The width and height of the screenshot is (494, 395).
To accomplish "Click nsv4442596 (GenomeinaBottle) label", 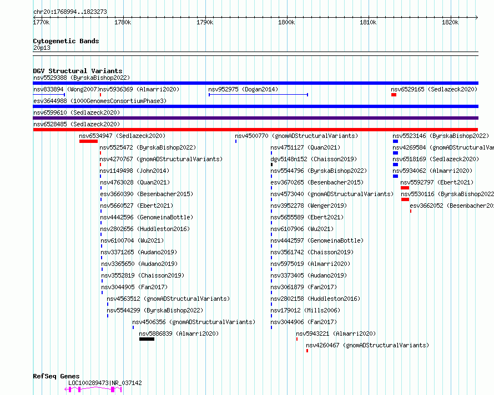I will click(x=147, y=217).
